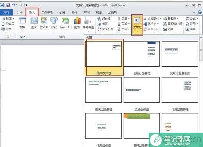Collapse the ribbon with the caret icon
Screen dimensions: 203x147
195,12
